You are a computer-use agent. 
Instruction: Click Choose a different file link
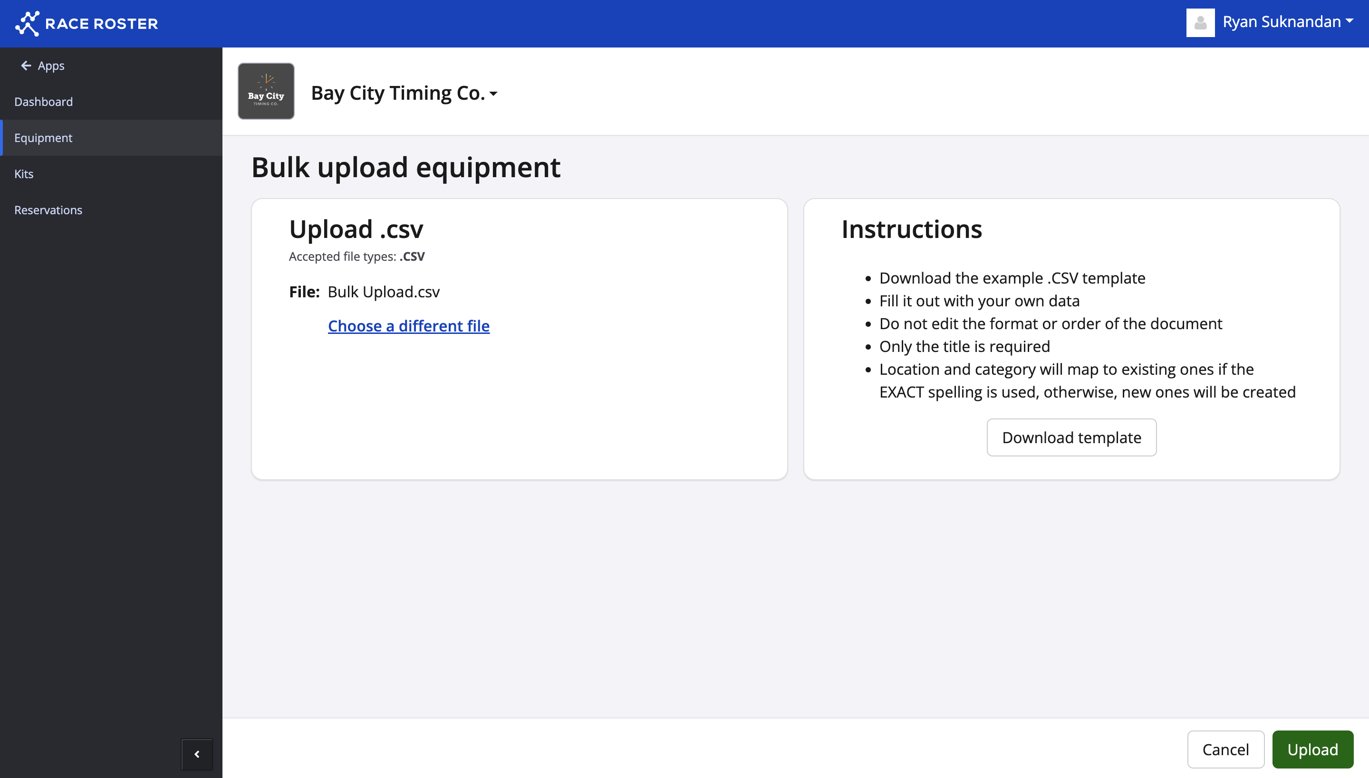(x=409, y=326)
